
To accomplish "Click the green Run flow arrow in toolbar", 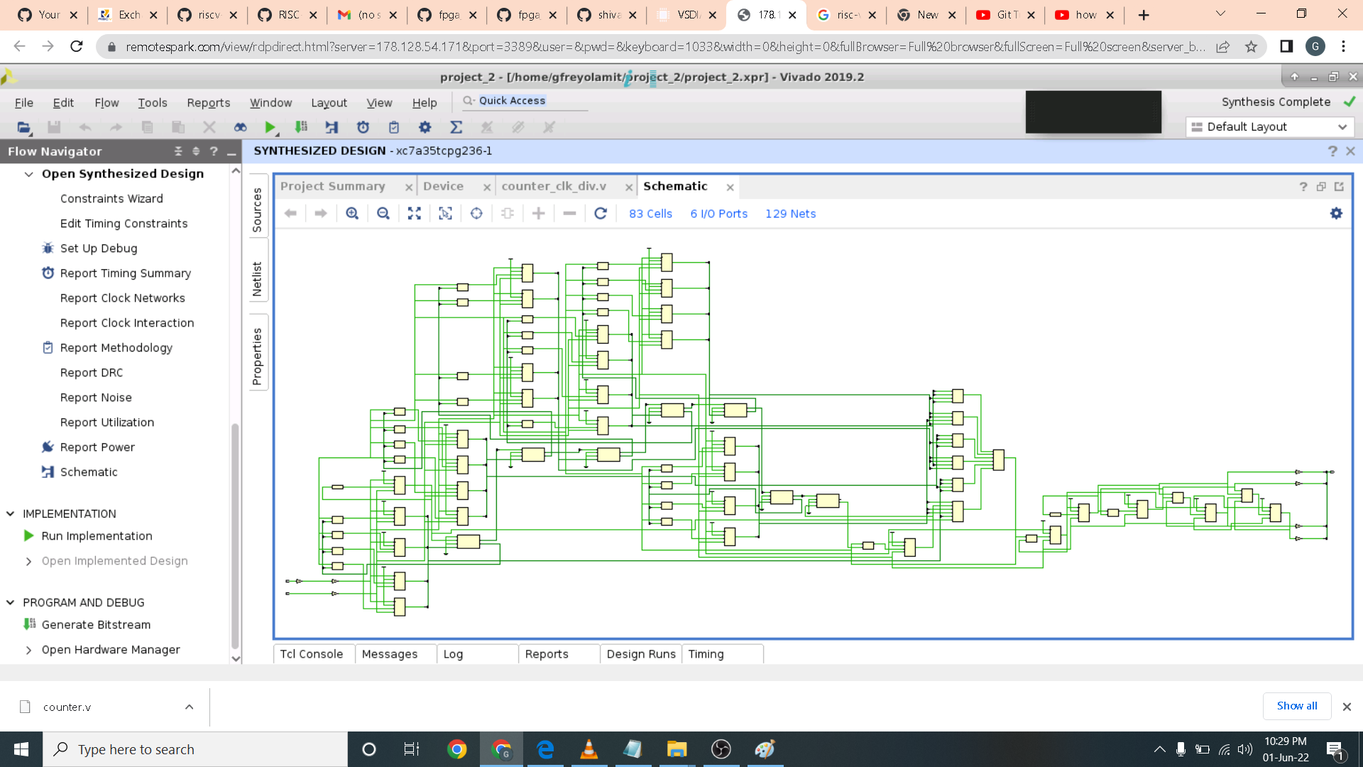I will (270, 127).
